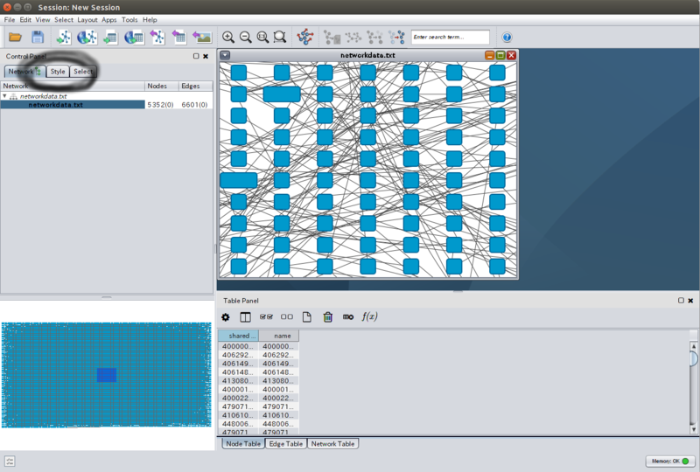Deselect all columns icon in Table Panel

[287, 316]
